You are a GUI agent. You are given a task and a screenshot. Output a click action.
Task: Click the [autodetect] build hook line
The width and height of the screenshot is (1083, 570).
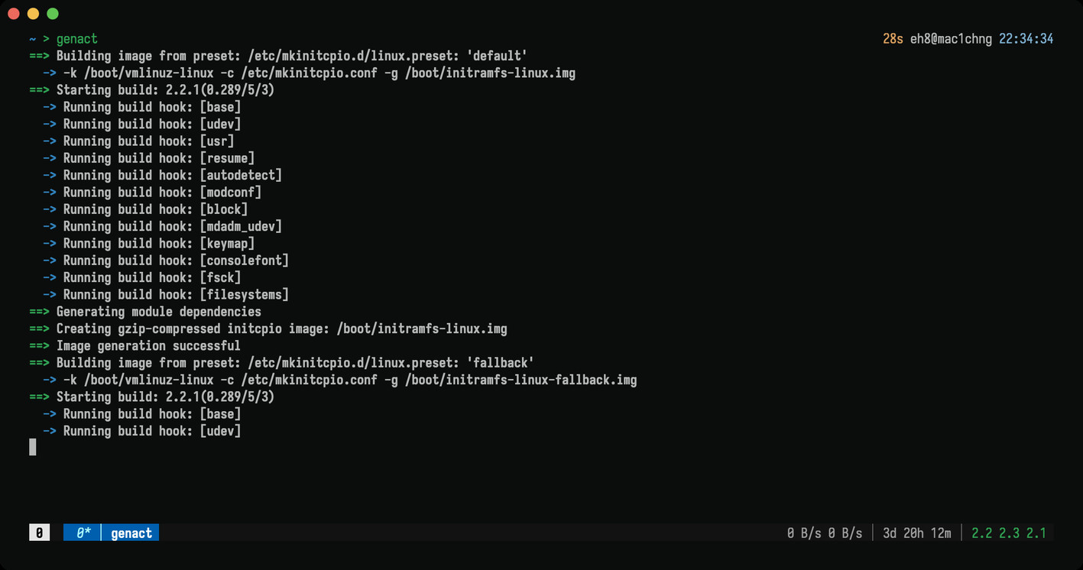coord(162,175)
